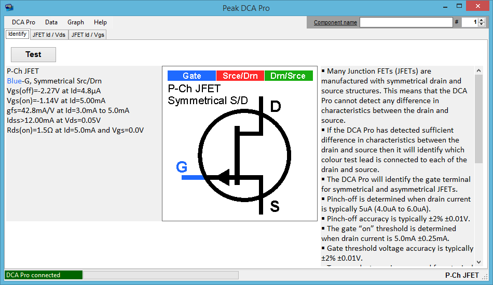Open the Data menu
This screenshot has height=285, width=493.
point(51,22)
